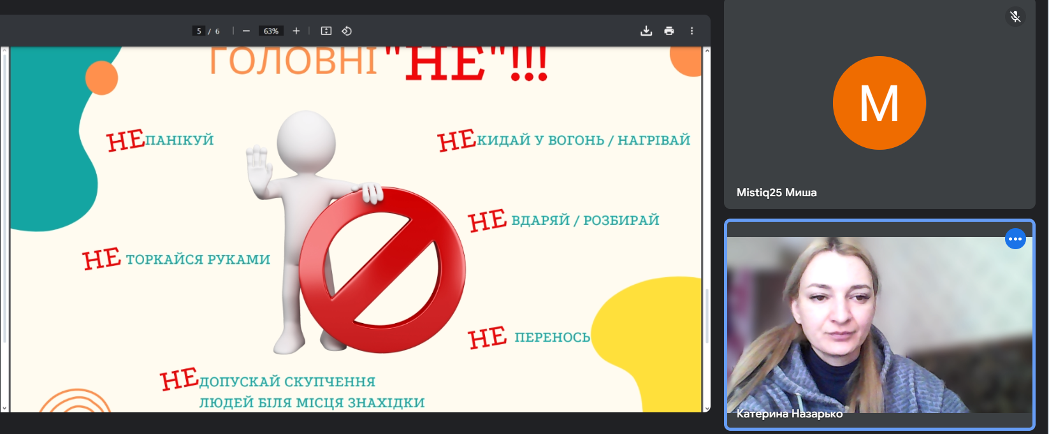Print the PDF document
1049x434 pixels.
[669, 31]
